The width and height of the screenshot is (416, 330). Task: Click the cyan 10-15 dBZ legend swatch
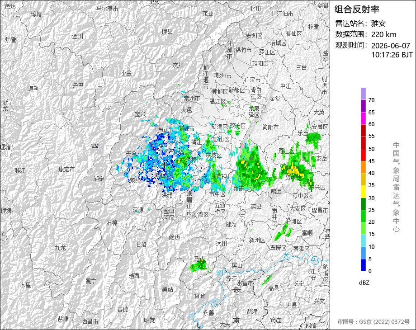pos(363,240)
